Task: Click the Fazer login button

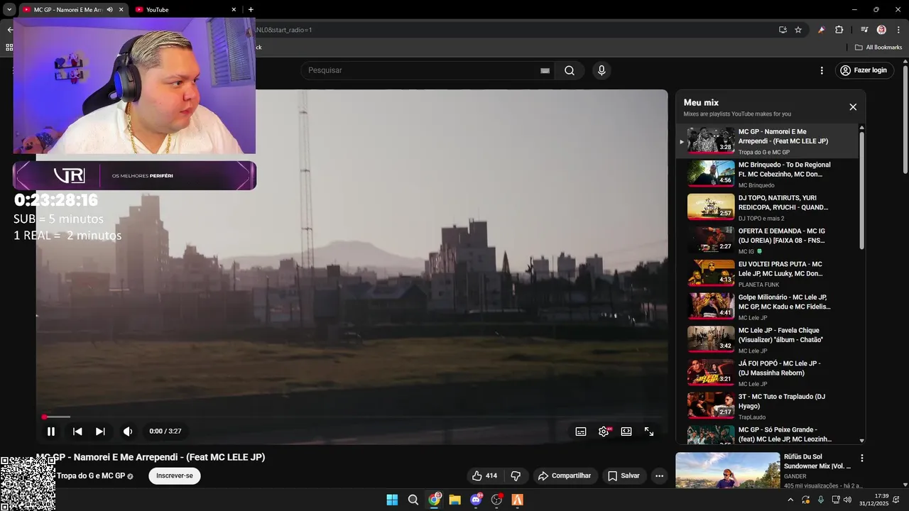Action: point(864,70)
